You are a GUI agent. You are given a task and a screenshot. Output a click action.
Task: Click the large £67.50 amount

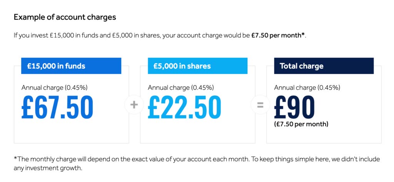57,107
